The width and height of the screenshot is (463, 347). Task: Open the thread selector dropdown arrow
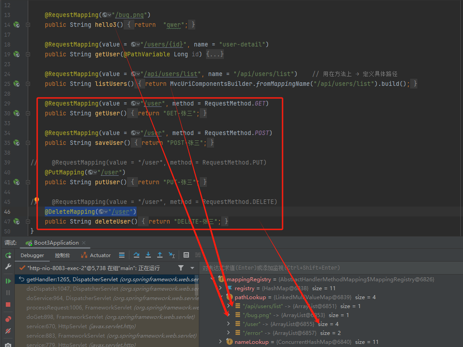pos(192,268)
